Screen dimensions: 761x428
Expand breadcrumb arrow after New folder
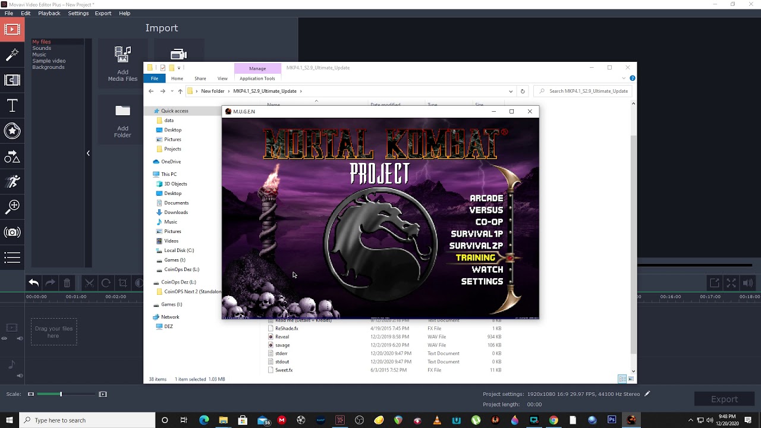[x=229, y=91]
